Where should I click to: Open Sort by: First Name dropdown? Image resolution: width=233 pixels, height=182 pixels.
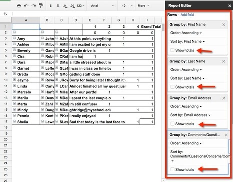tap(187, 42)
